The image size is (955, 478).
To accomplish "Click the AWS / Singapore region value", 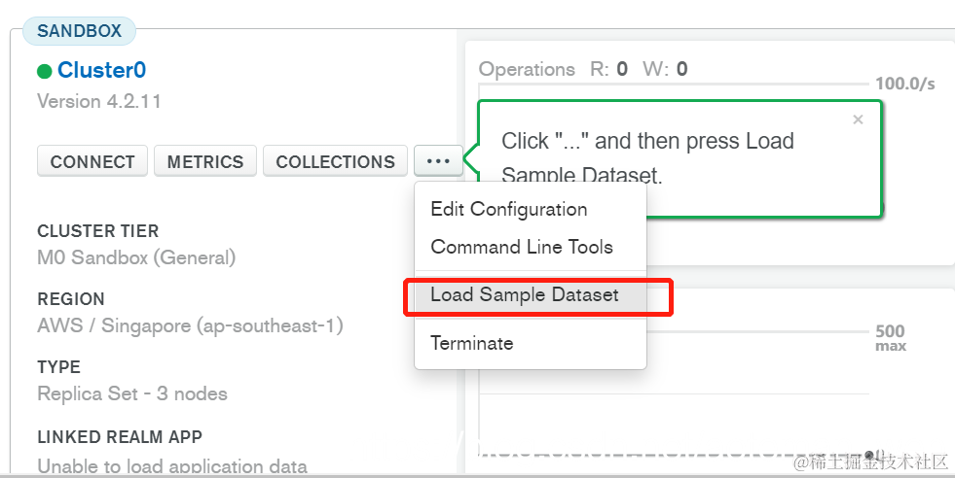I will pos(190,325).
